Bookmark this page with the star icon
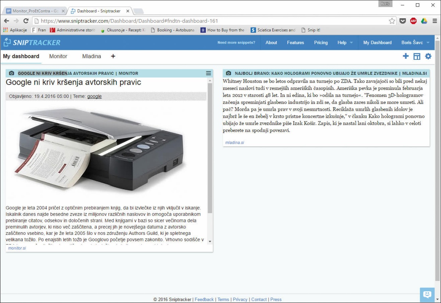 click(x=392, y=21)
